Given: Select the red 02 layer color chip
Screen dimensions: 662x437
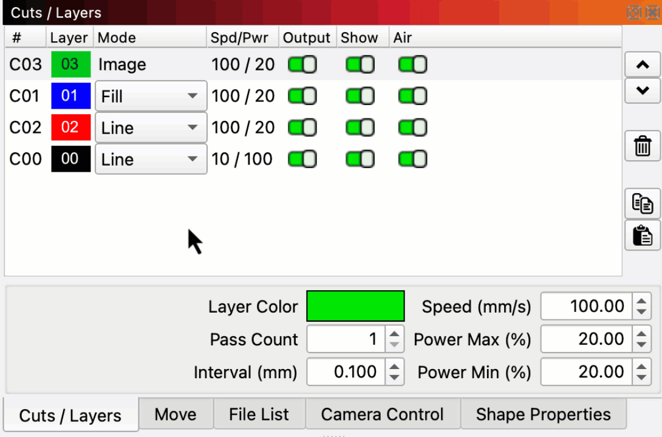Looking at the screenshot, I should click(x=70, y=127).
